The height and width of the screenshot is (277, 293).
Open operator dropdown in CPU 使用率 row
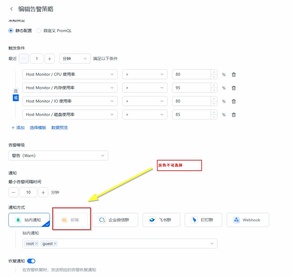[145, 74]
